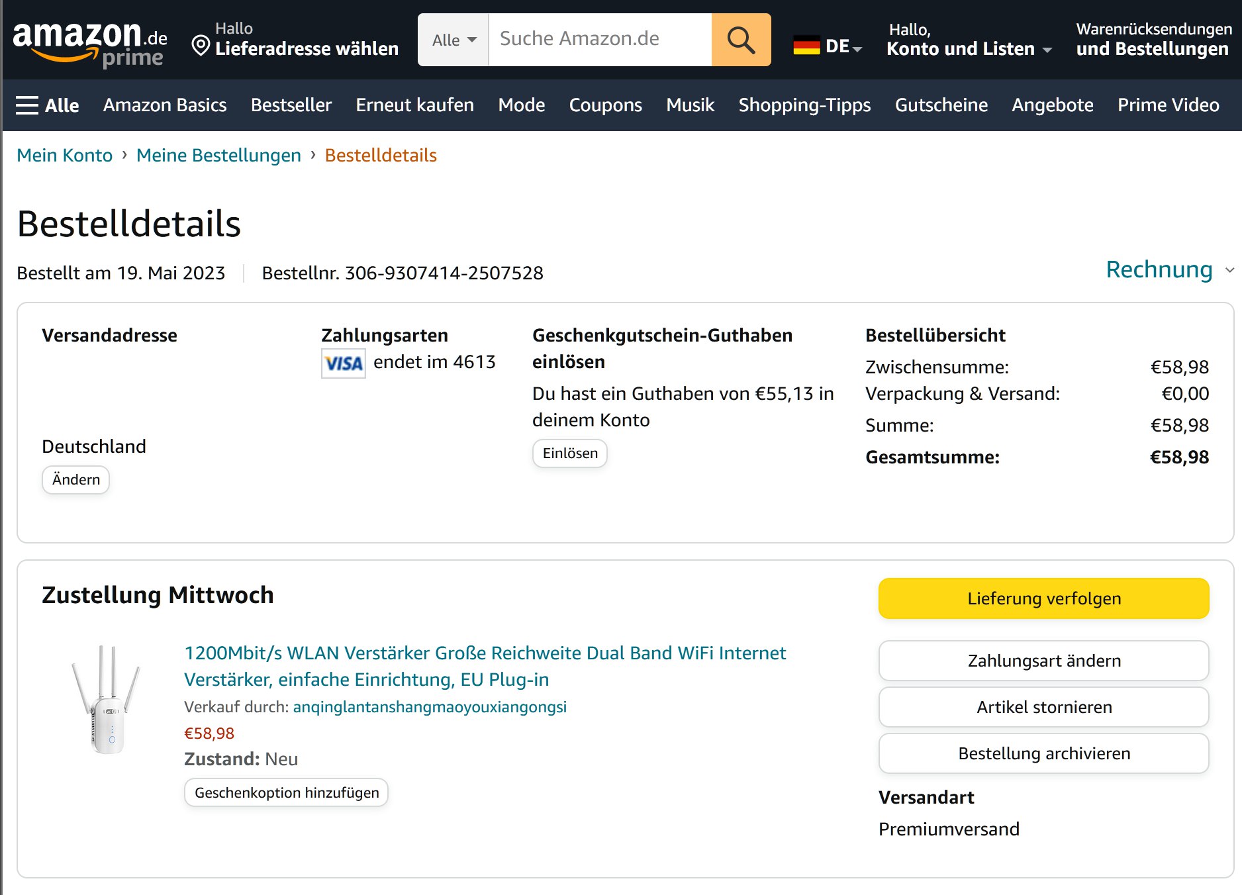Select Angebote in the navigation bar

tap(1052, 105)
